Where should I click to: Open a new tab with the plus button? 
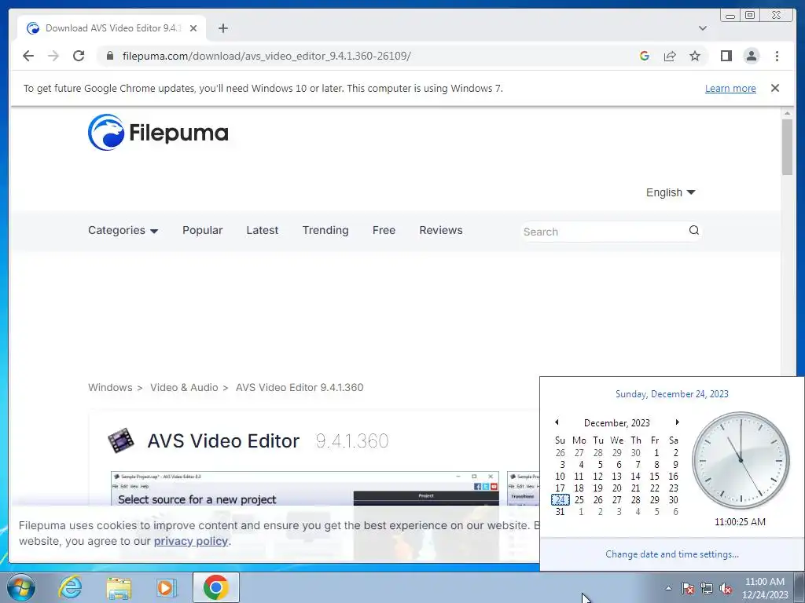point(222,28)
